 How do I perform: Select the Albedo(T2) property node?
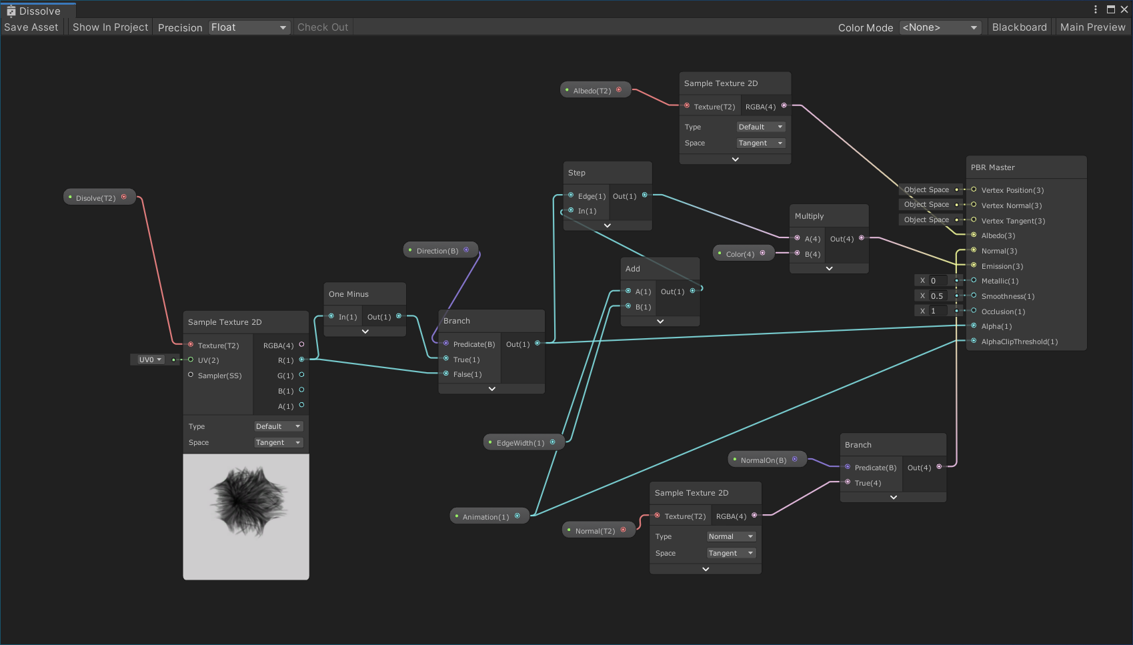(596, 90)
